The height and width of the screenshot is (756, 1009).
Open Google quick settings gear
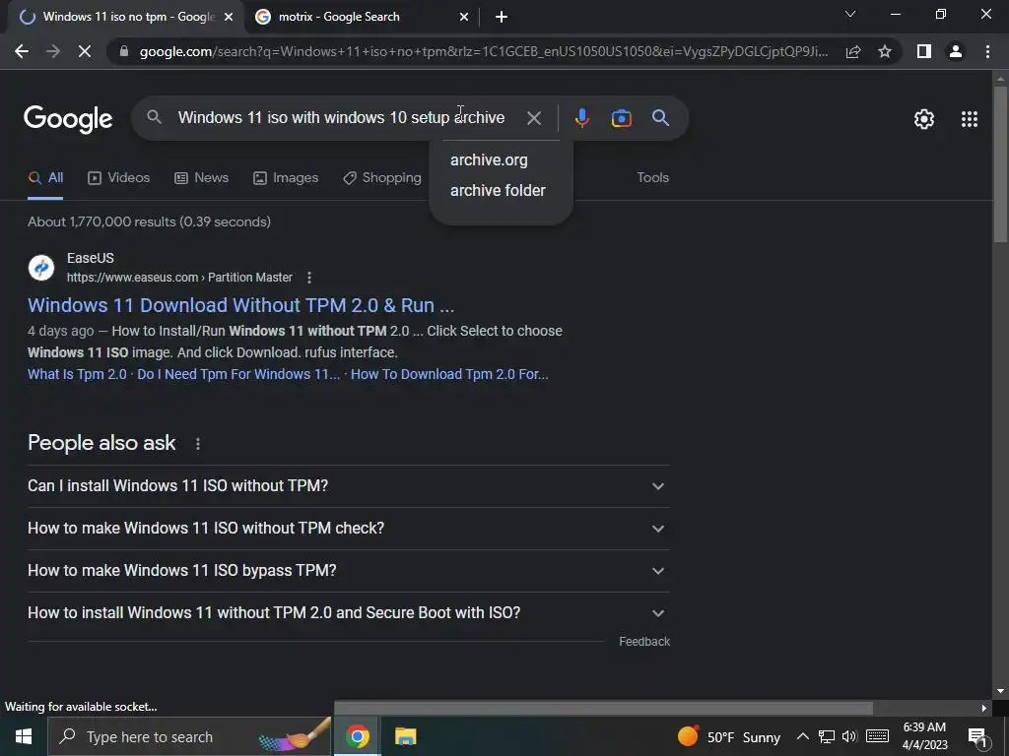924,119
